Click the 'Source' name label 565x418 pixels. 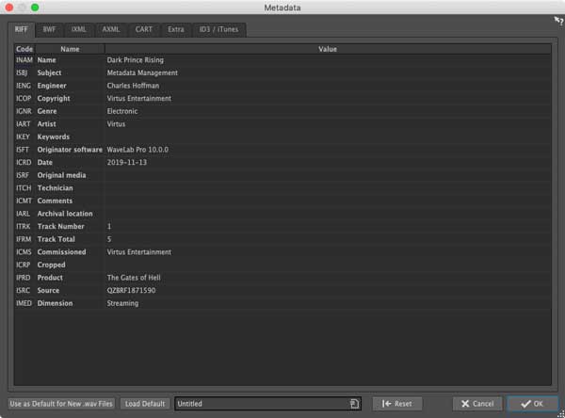48,291
